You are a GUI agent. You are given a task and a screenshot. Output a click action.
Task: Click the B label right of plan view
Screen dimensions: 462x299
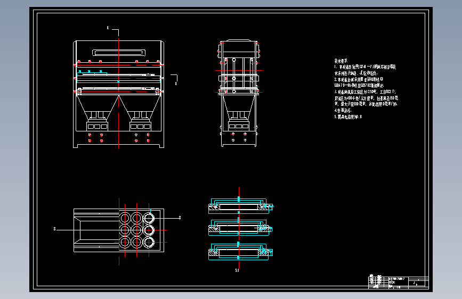(x=180, y=218)
